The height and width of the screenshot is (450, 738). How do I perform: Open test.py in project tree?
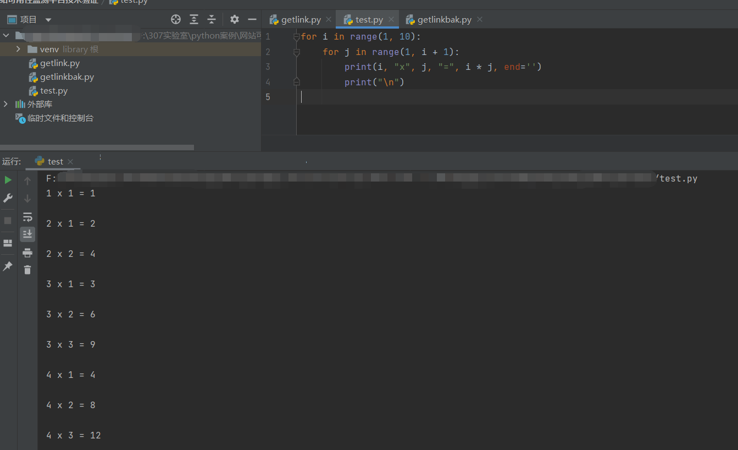(54, 91)
